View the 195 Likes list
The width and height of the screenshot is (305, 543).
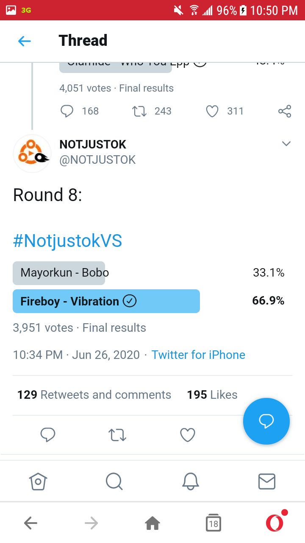(212, 395)
